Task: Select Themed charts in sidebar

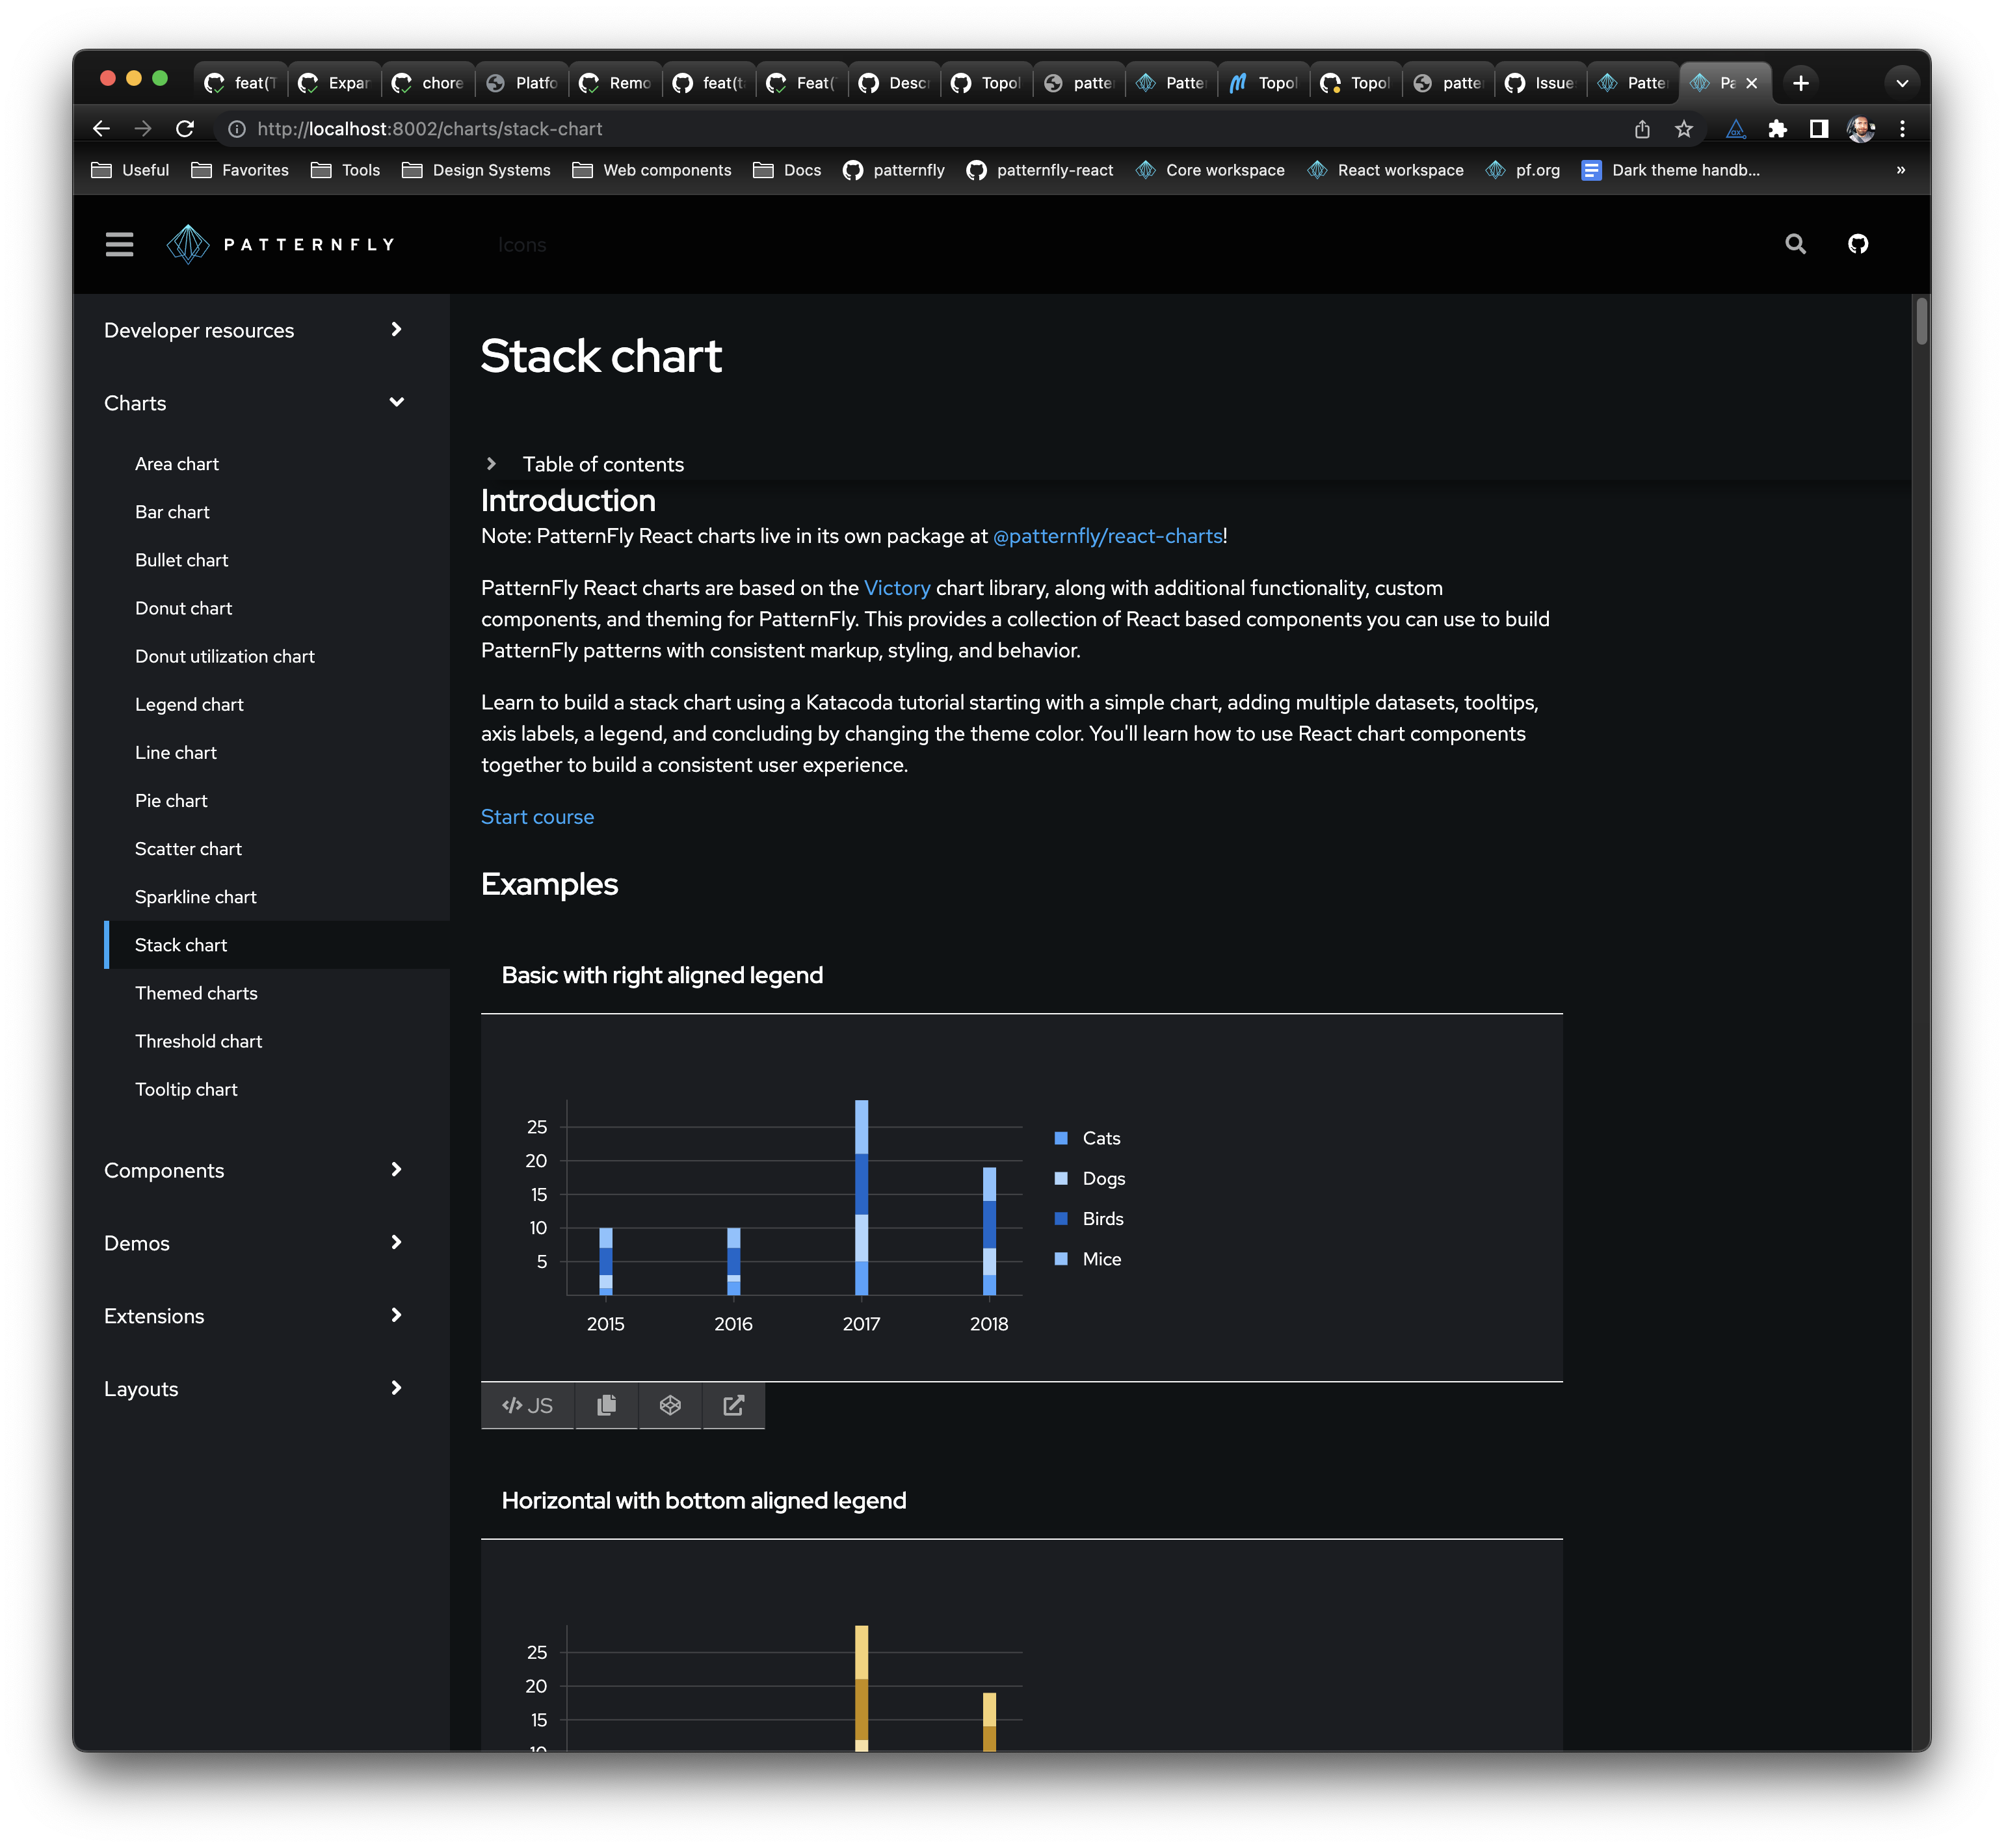Action: [196, 993]
